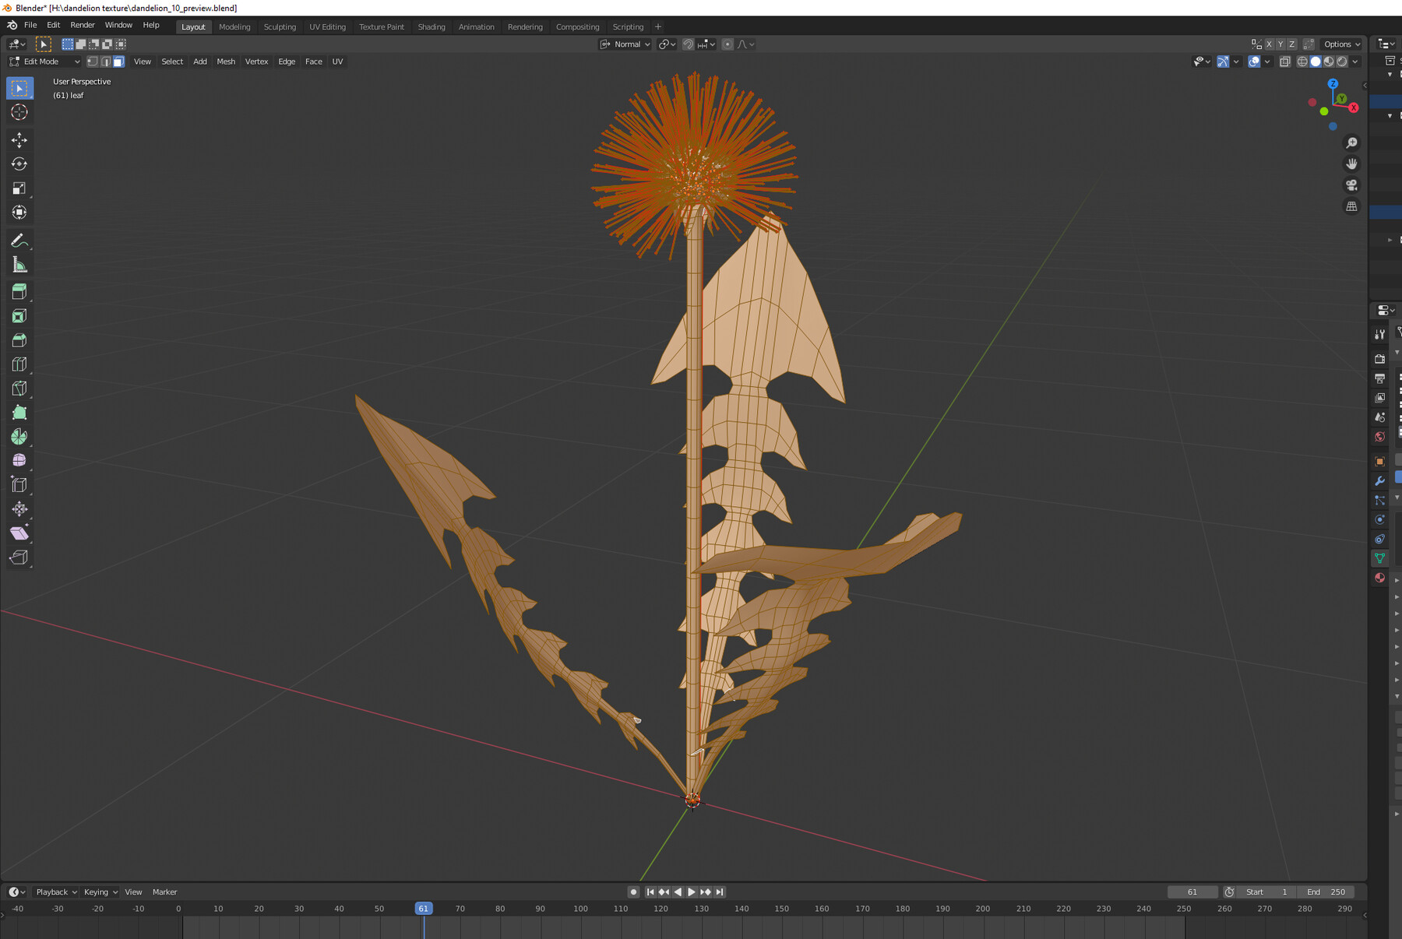Open Render properties with the camera icon
This screenshot has height=939, width=1402.
point(1379,359)
